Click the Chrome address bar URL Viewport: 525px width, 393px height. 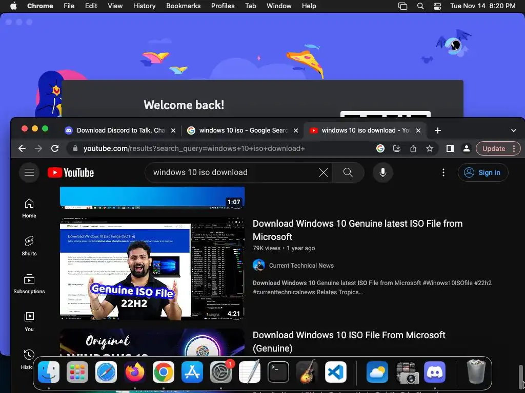click(194, 148)
